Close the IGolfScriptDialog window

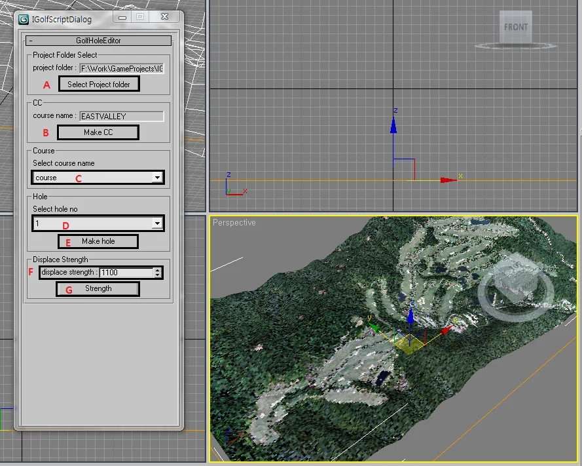[x=165, y=17]
